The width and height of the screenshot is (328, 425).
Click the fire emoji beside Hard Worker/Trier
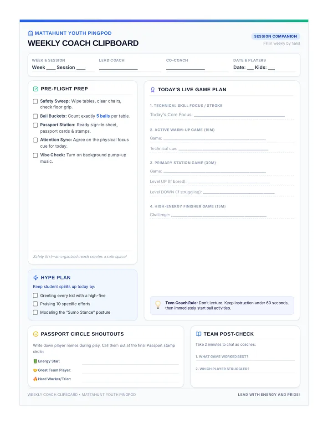pyautogui.click(x=35, y=379)
